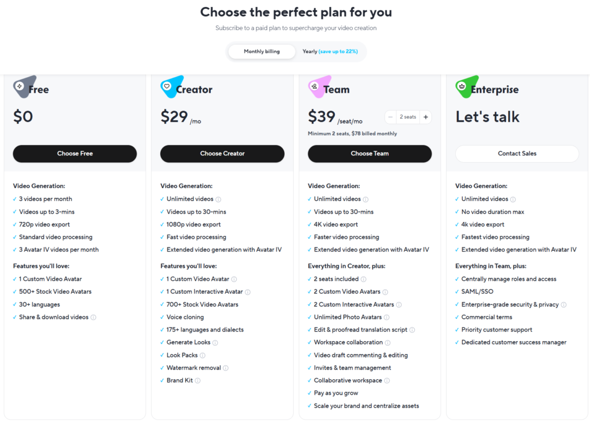Switch to Yearly billing option
The height and width of the screenshot is (423, 590).
[x=330, y=51]
